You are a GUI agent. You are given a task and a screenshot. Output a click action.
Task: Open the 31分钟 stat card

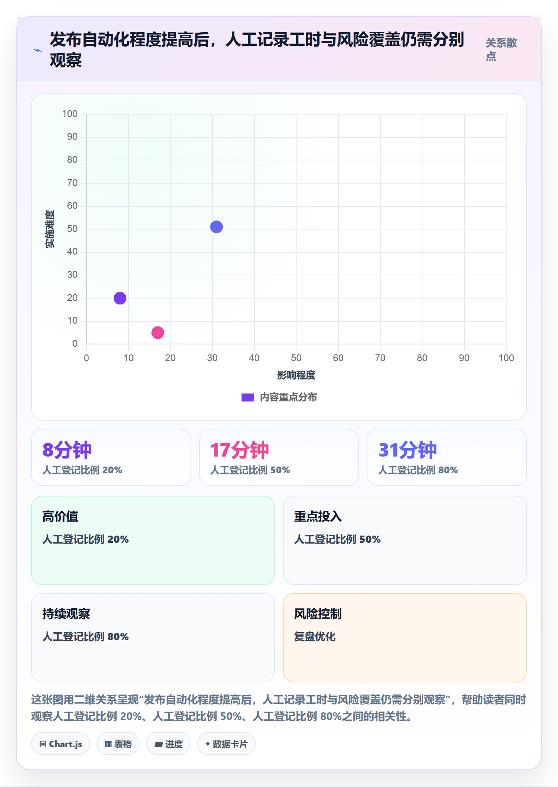tap(447, 457)
